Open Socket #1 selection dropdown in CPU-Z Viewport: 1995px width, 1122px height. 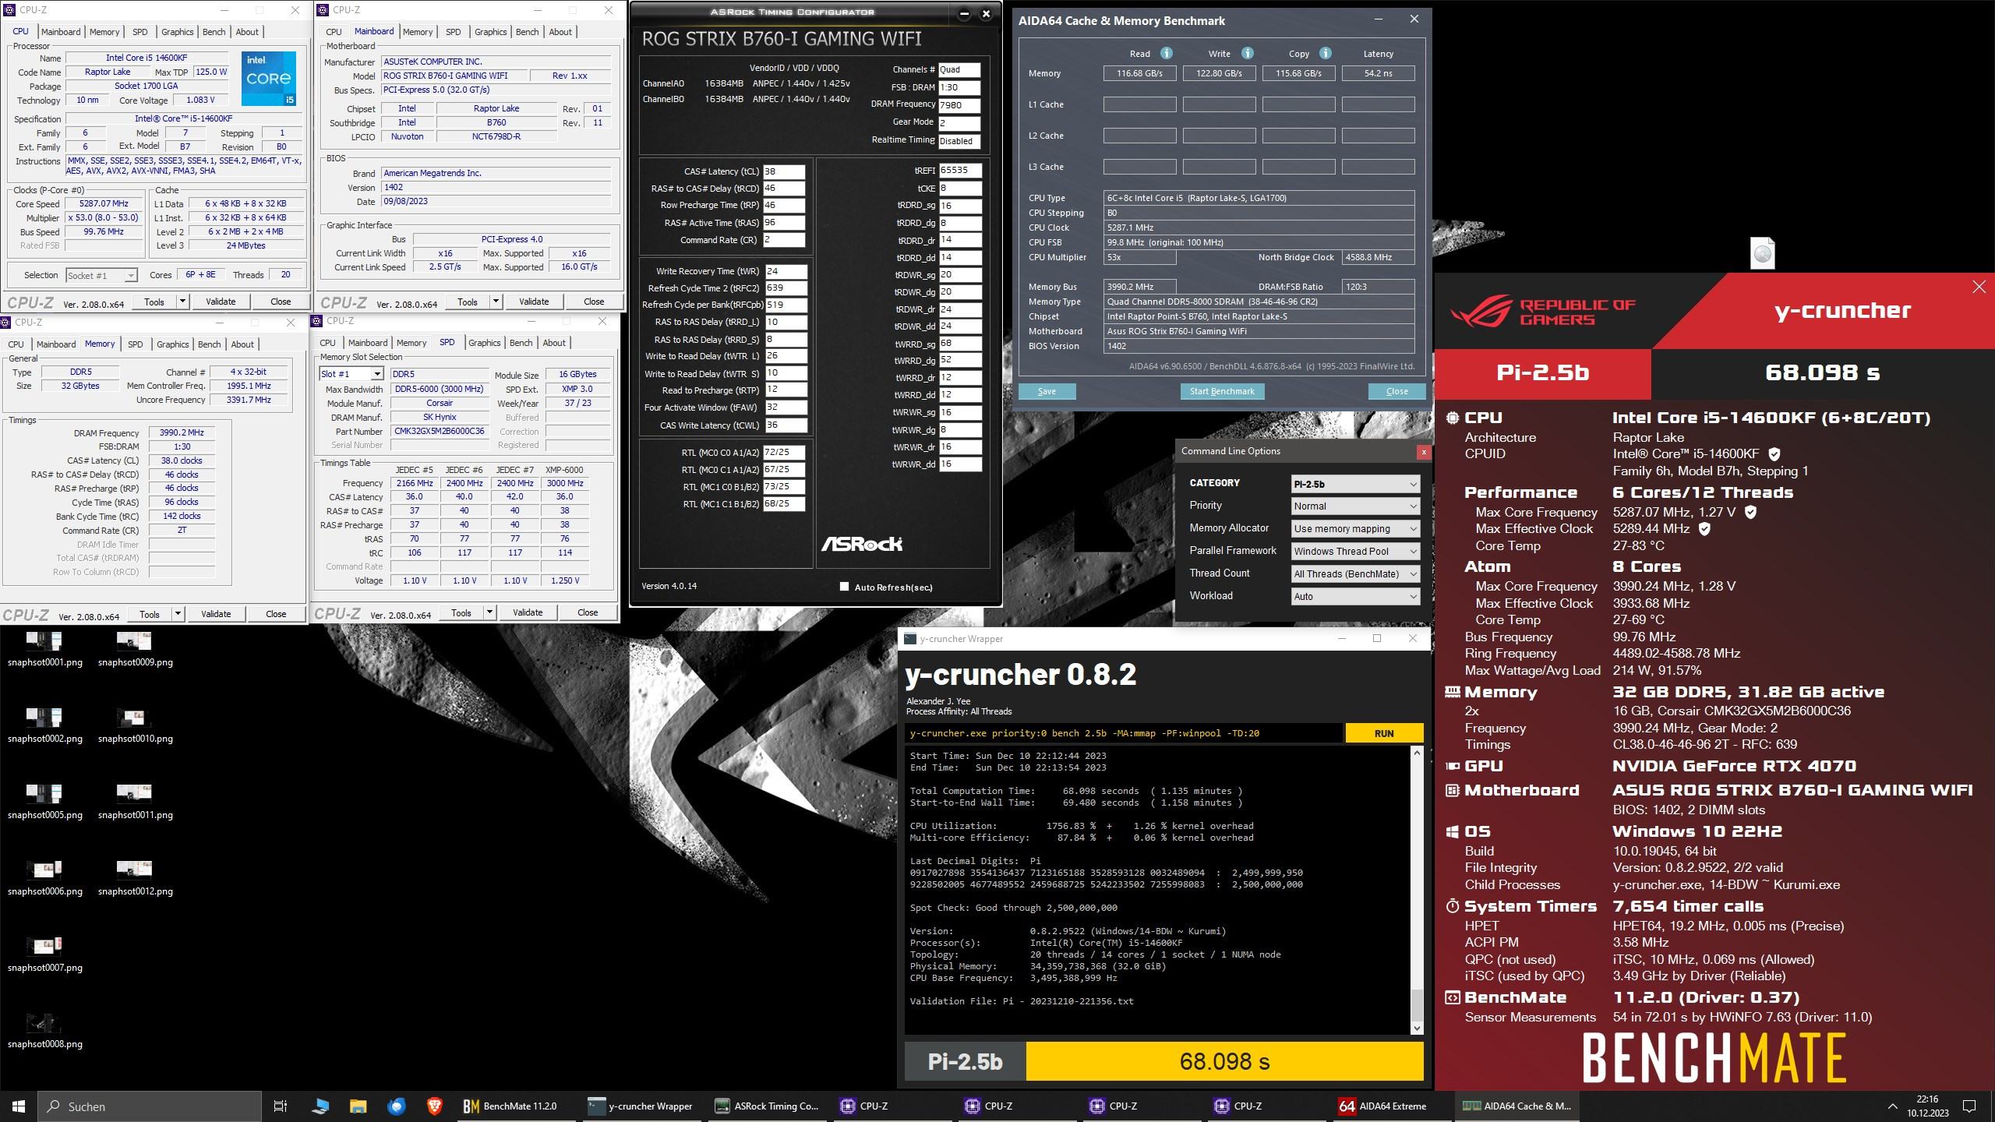[101, 275]
